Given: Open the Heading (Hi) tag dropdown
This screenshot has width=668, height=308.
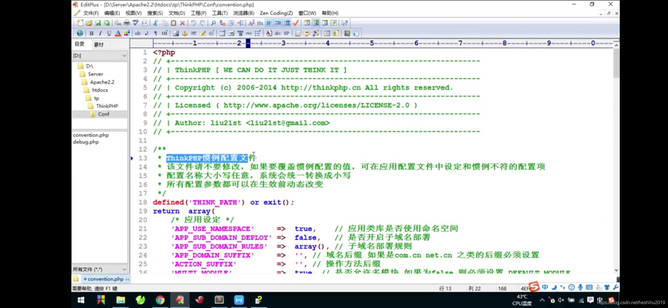Looking at the screenshot, I should click(x=164, y=33).
